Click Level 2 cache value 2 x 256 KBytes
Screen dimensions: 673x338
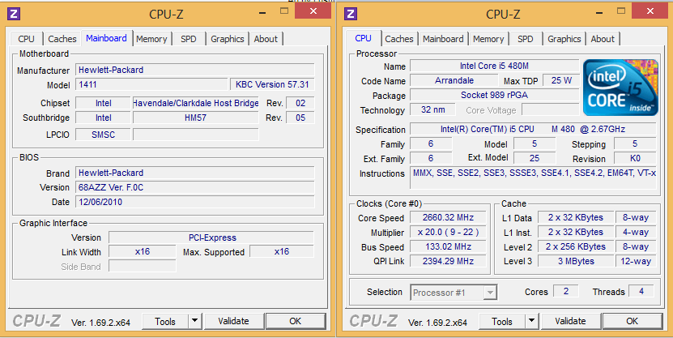pos(576,247)
